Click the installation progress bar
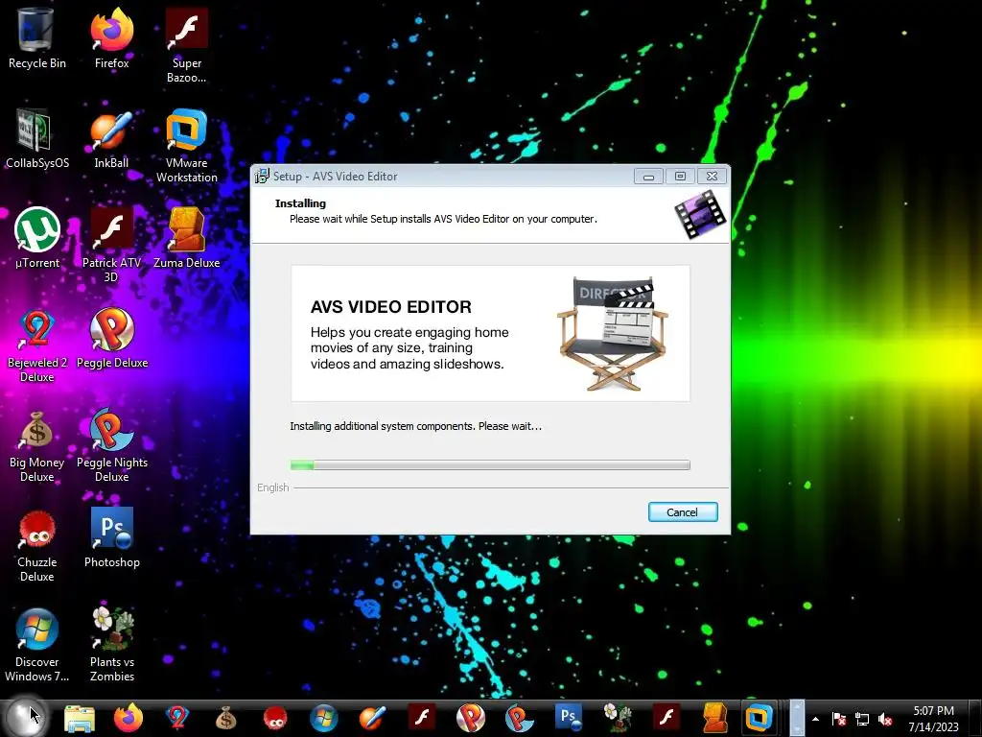The width and height of the screenshot is (982, 737). click(x=490, y=465)
